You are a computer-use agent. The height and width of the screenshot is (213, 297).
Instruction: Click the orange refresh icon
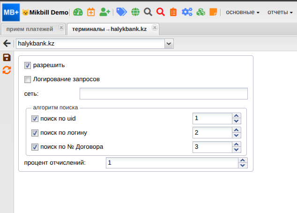(x=7, y=70)
